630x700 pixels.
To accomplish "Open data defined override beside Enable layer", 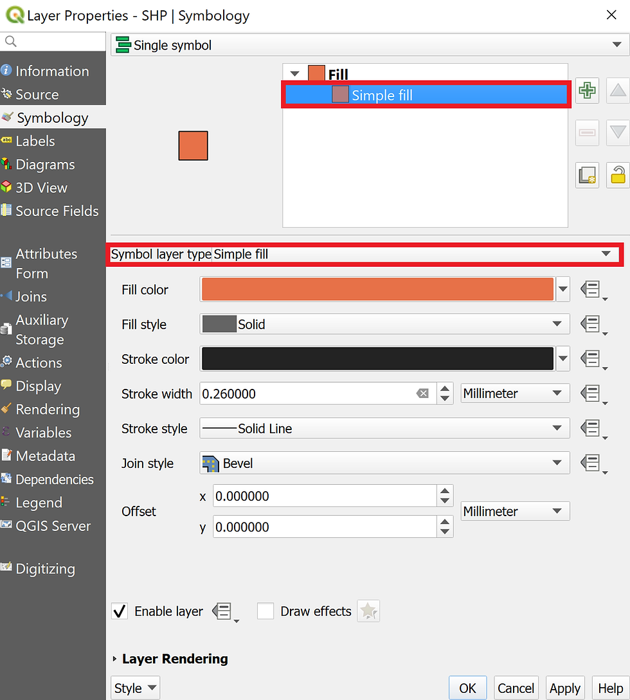I will click(224, 611).
